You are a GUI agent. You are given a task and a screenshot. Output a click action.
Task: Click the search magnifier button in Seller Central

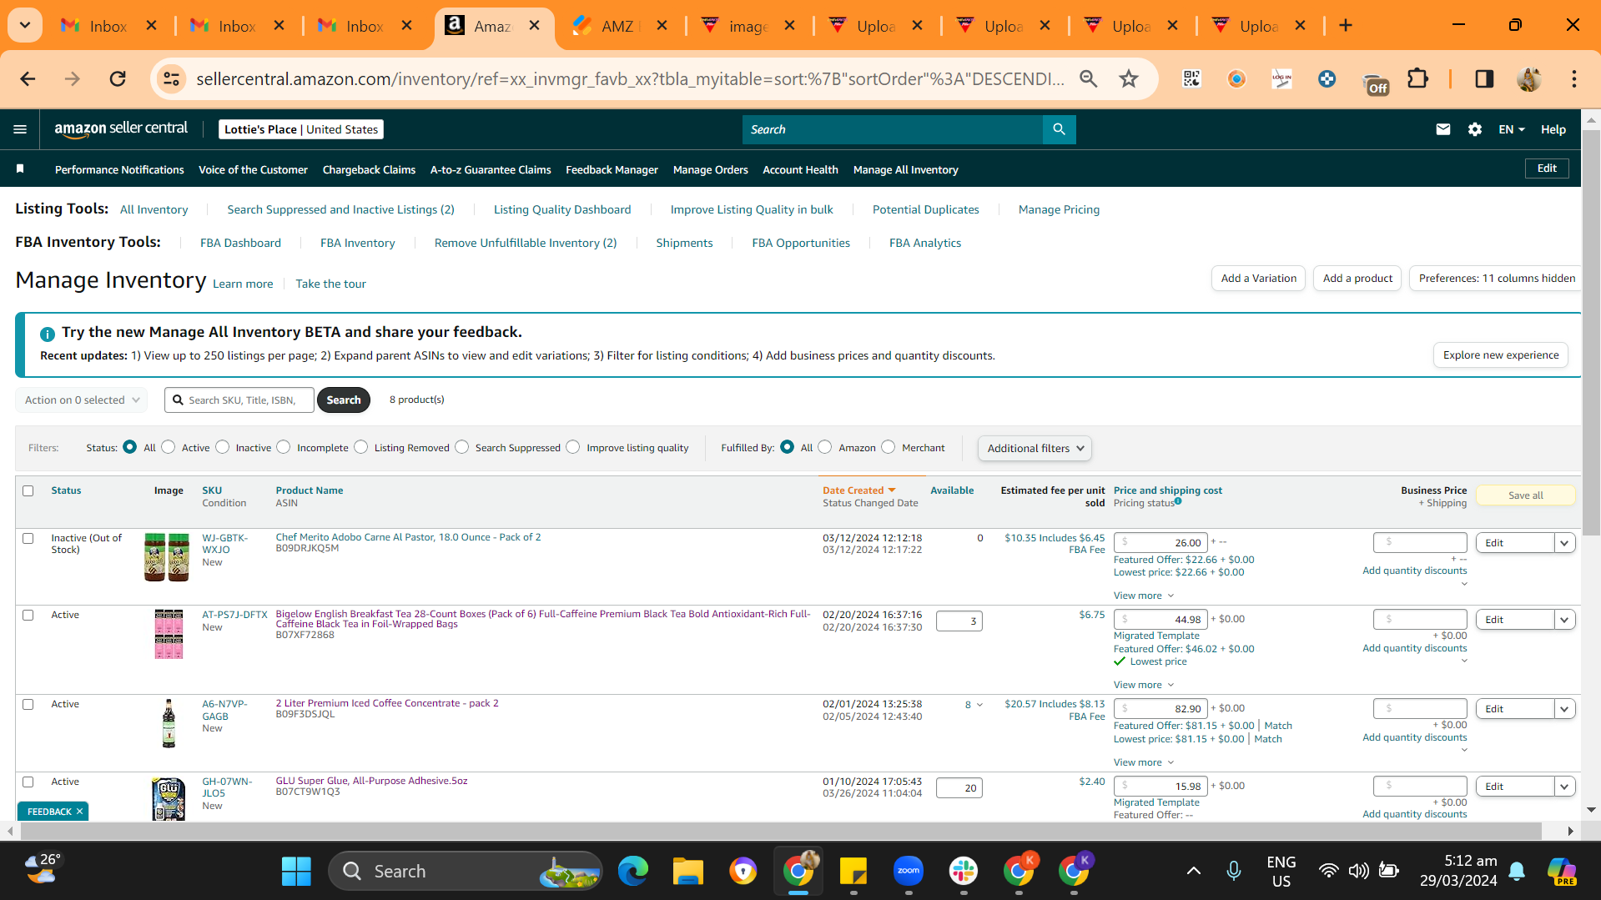click(x=1059, y=129)
